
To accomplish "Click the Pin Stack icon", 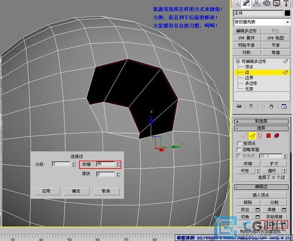I will pyautogui.click(x=238, y=106).
